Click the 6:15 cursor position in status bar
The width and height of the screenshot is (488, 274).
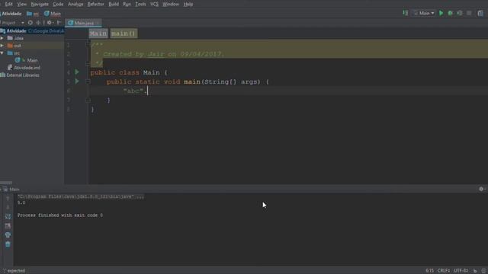(x=429, y=271)
